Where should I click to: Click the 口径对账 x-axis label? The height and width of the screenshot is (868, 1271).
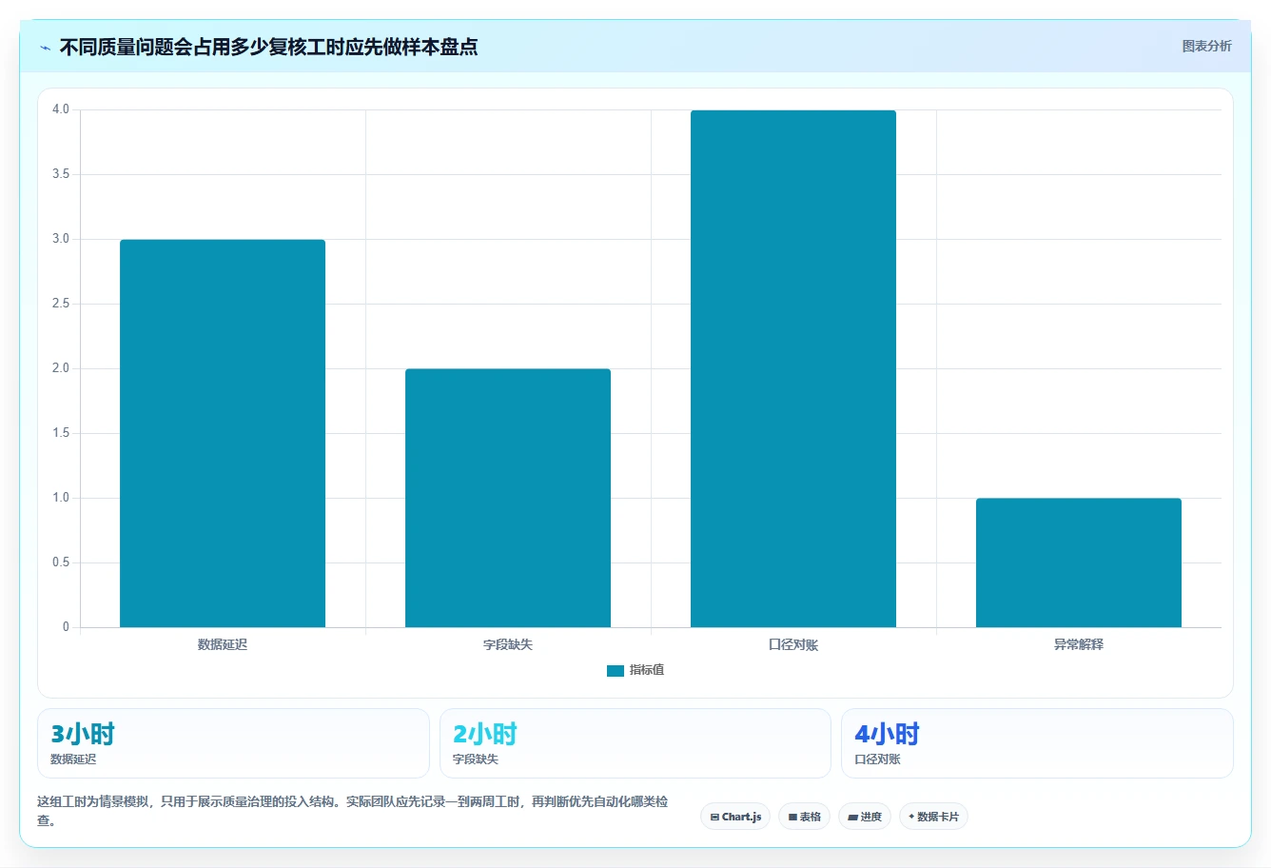pyautogui.click(x=793, y=644)
